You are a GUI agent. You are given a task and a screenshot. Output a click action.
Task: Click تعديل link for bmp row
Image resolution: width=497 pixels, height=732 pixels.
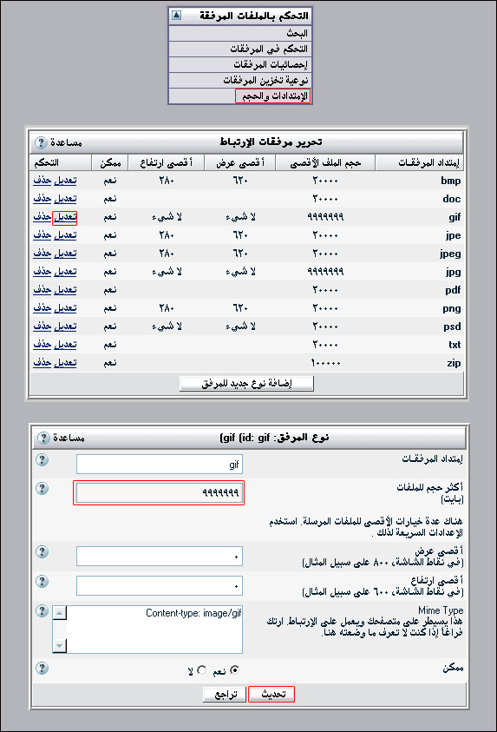pos(65,181)
